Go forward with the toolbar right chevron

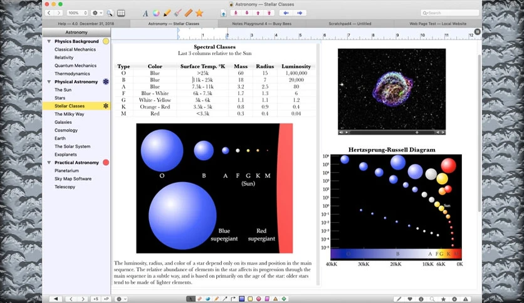pyautogui.click(x=59, y=13)
